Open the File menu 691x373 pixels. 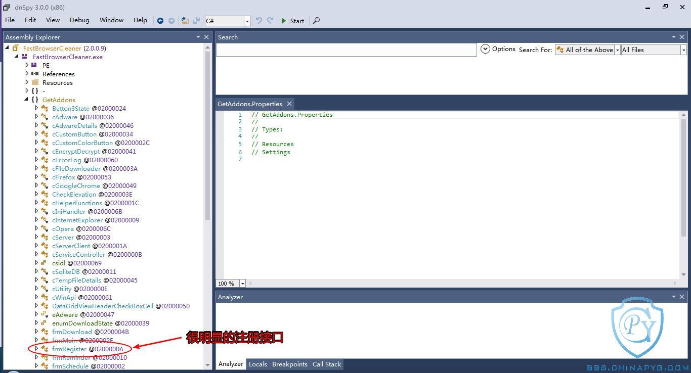click(10, 20)
